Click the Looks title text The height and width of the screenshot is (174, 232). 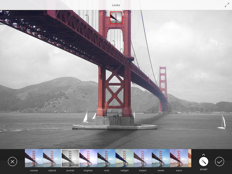pyautogui.click(x=116, y=5)
